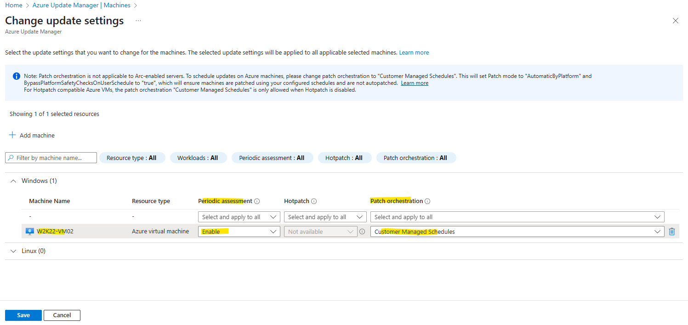Open Patch orchestration 'Select and apply to all' dropdown
Viewport: 688px width, 325px height.
click(x=517, y=217)
